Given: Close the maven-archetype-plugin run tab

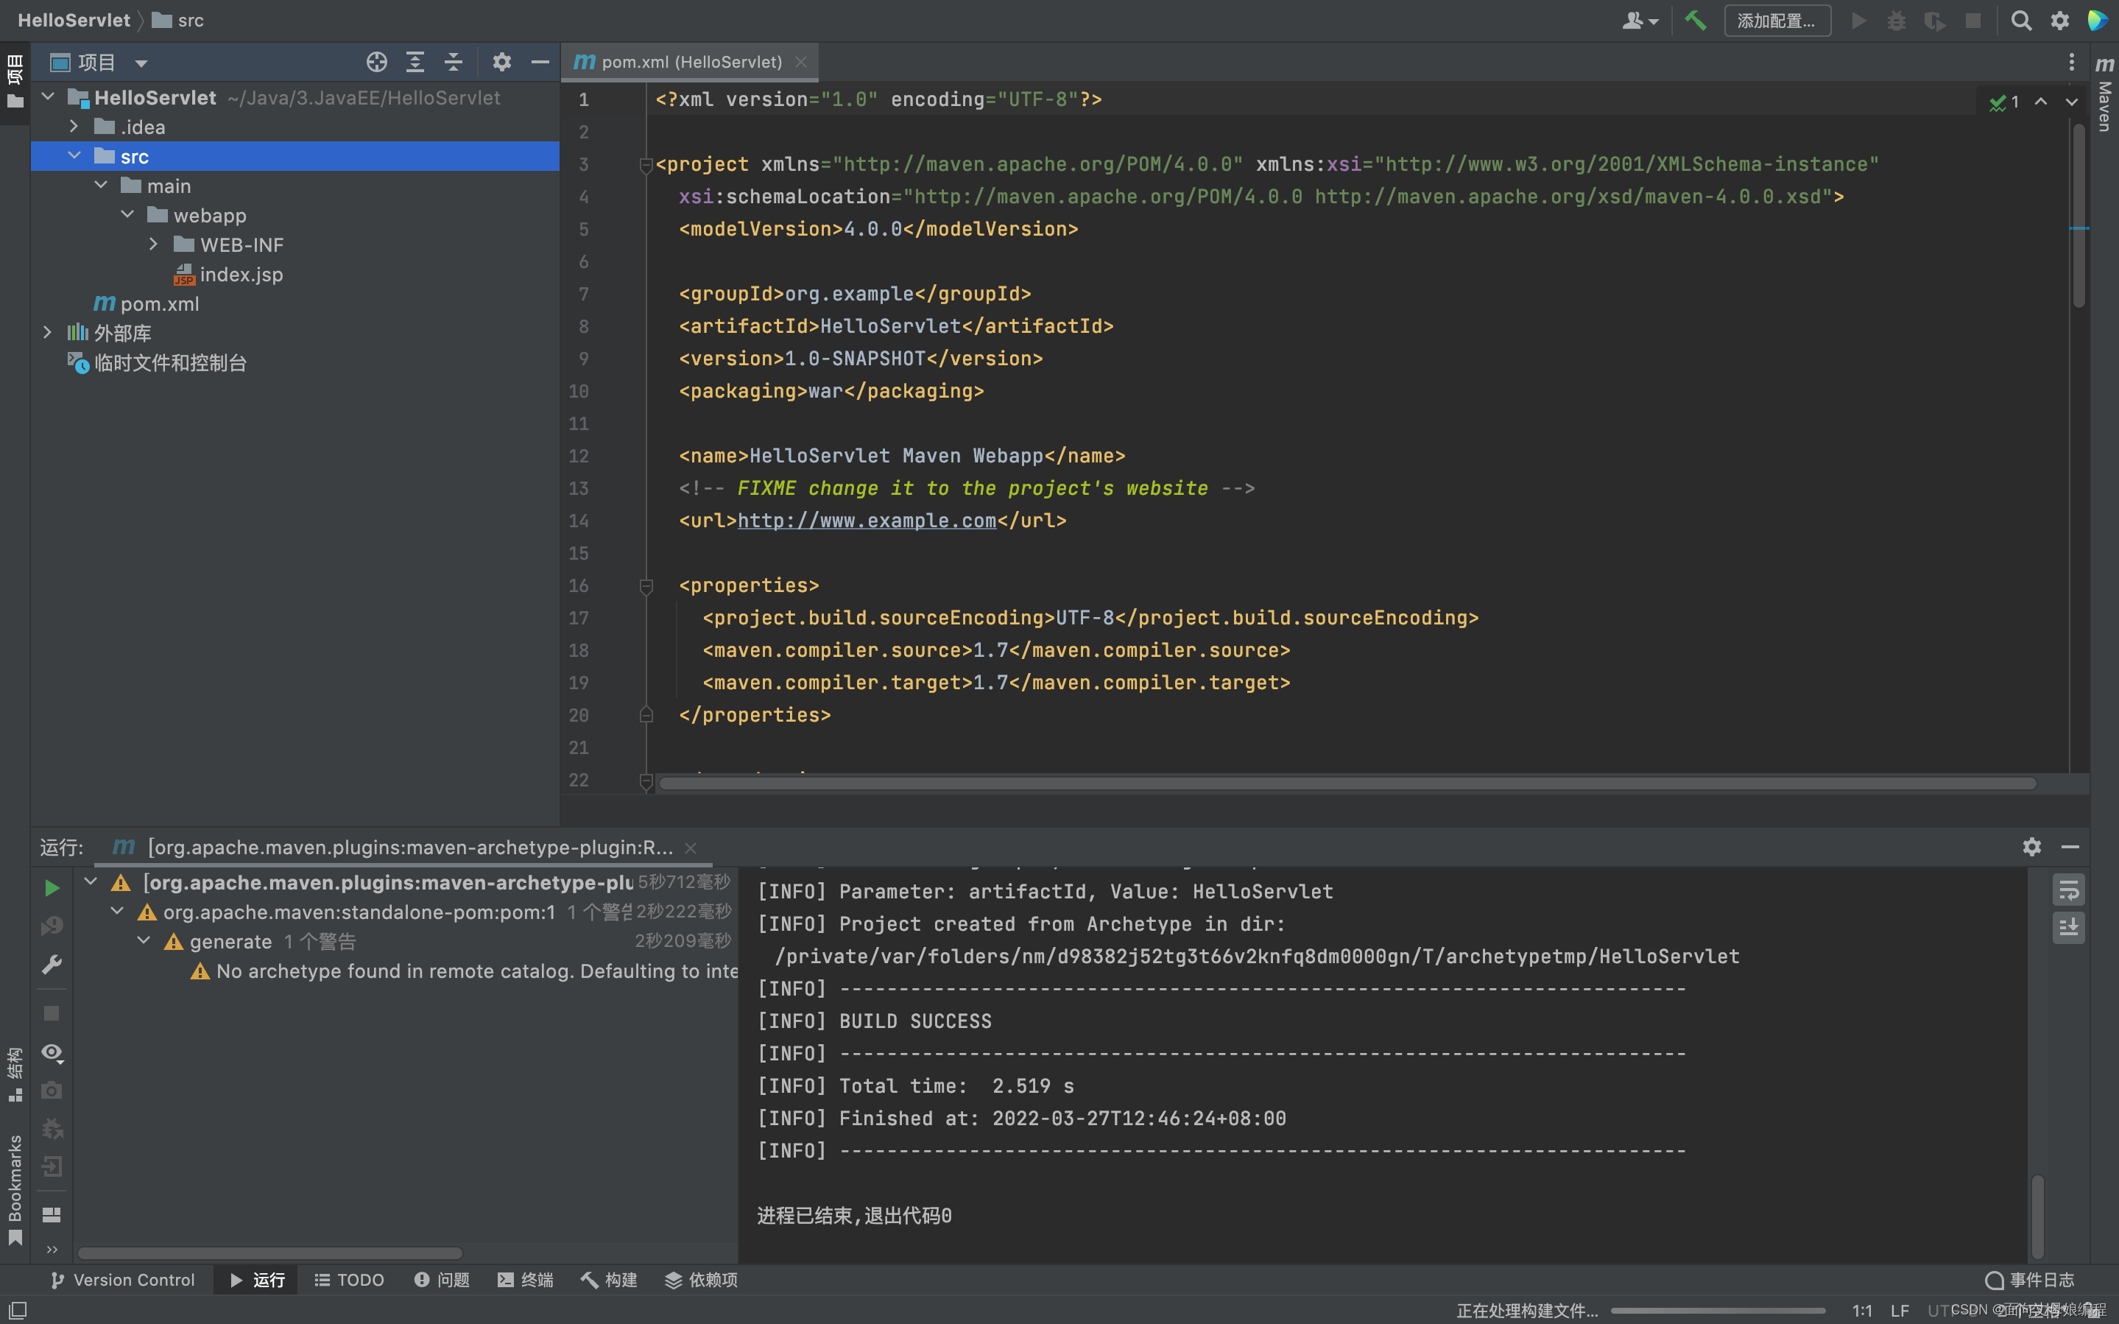Looking at the screenshot, I should click(x=691, y=848).
